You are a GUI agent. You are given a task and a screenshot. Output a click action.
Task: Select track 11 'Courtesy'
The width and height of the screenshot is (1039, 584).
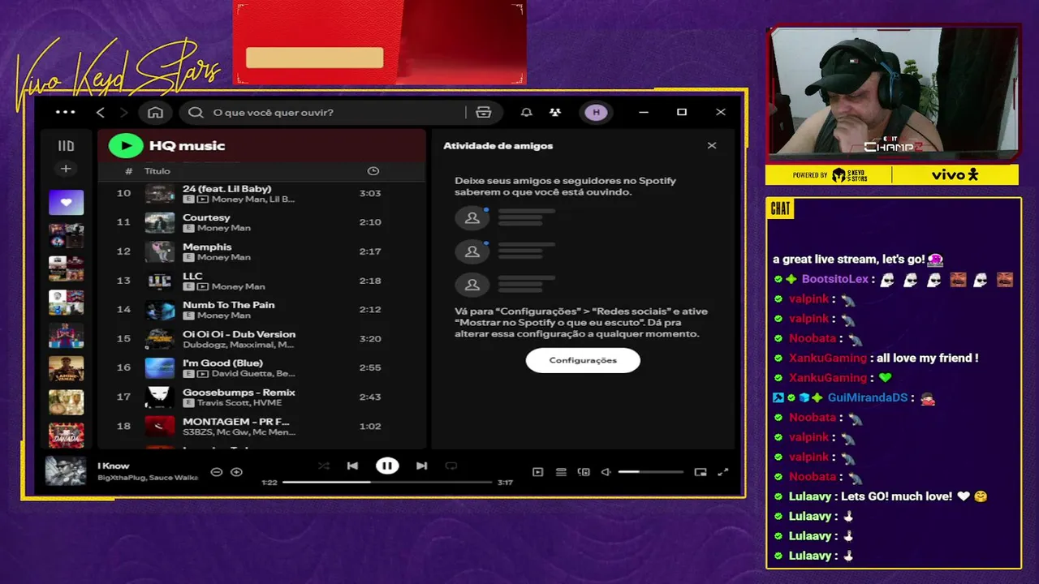coord(261,222)
